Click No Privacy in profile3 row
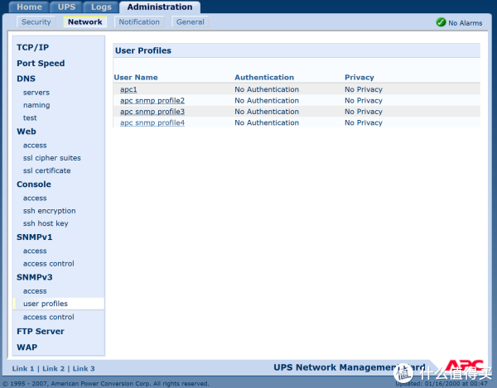The width and height of the screenshot is (497, 388). click(x=364, y=112)
